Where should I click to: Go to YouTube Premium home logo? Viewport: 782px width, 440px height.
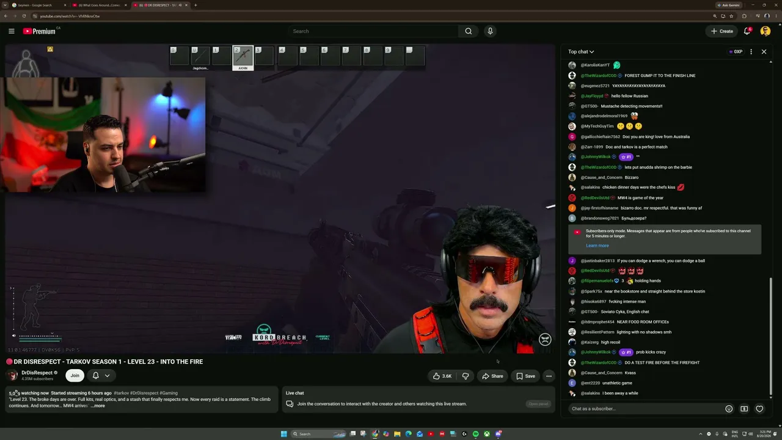(39, 31)
